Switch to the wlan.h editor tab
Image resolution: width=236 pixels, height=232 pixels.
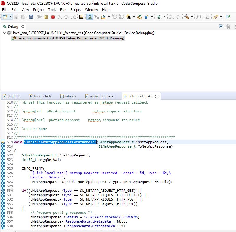[70, 96]
